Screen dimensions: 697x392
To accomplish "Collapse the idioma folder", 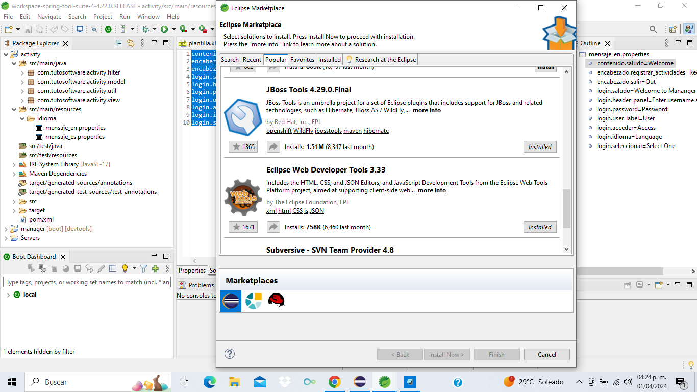I will (22, 118).
